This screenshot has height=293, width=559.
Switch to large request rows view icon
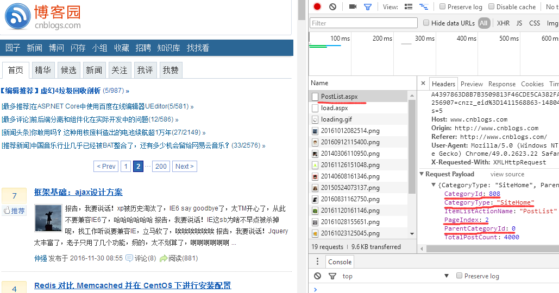(409, 7)
